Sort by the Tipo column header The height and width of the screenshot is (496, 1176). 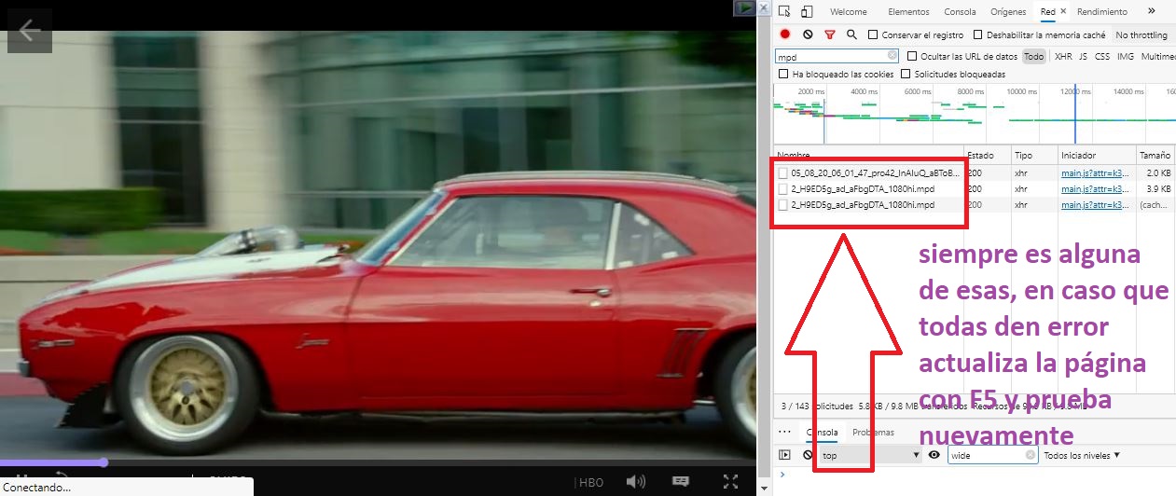tap(1033, 155)
